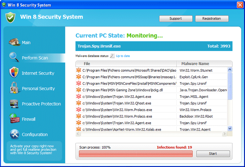The height and width of the screenshot is (167, 245).
Task: Click the Configuration wrench icon
Action: tap(14, 134)
